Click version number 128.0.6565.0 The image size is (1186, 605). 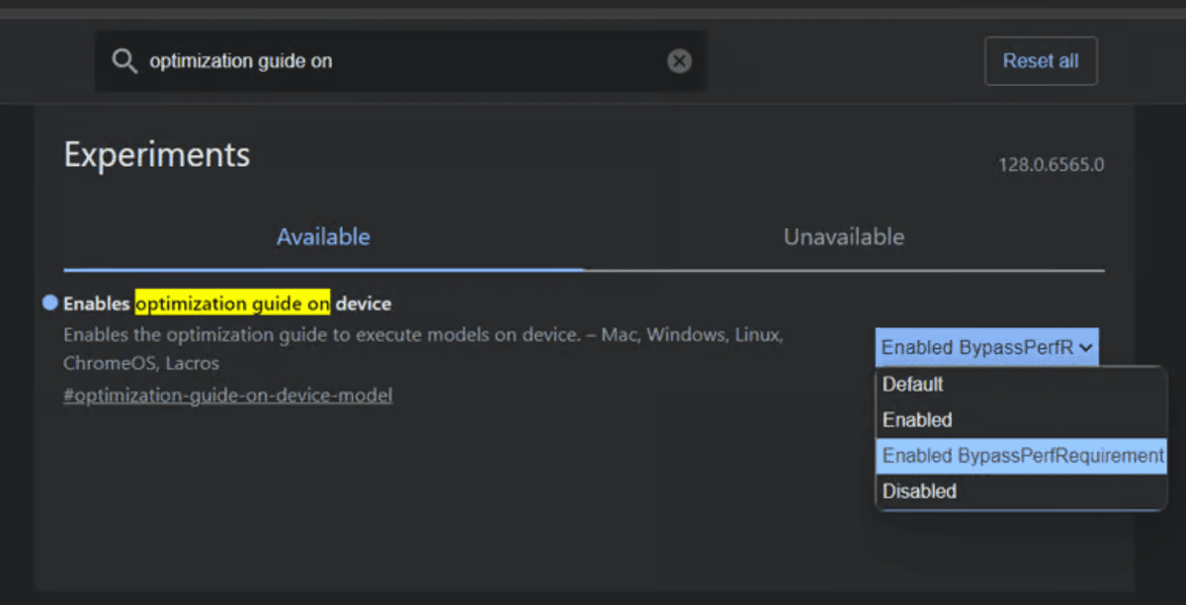(x=1051, y=165)
